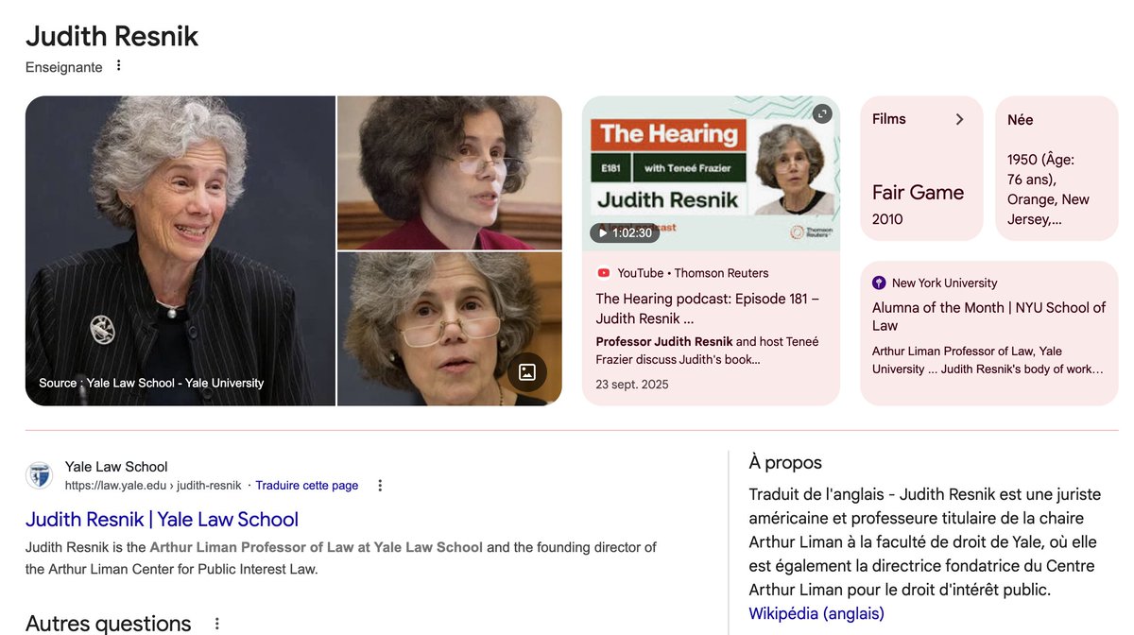
Task: Open the top-right photo with red jacket
Action: [x=450, y=172]
